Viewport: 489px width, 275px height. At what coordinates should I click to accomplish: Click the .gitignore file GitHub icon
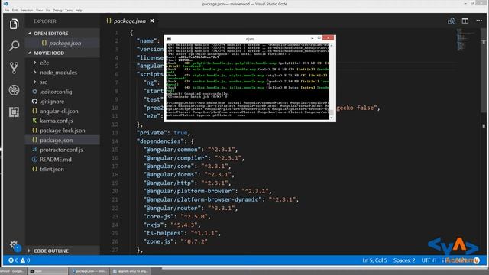[34, 102]
